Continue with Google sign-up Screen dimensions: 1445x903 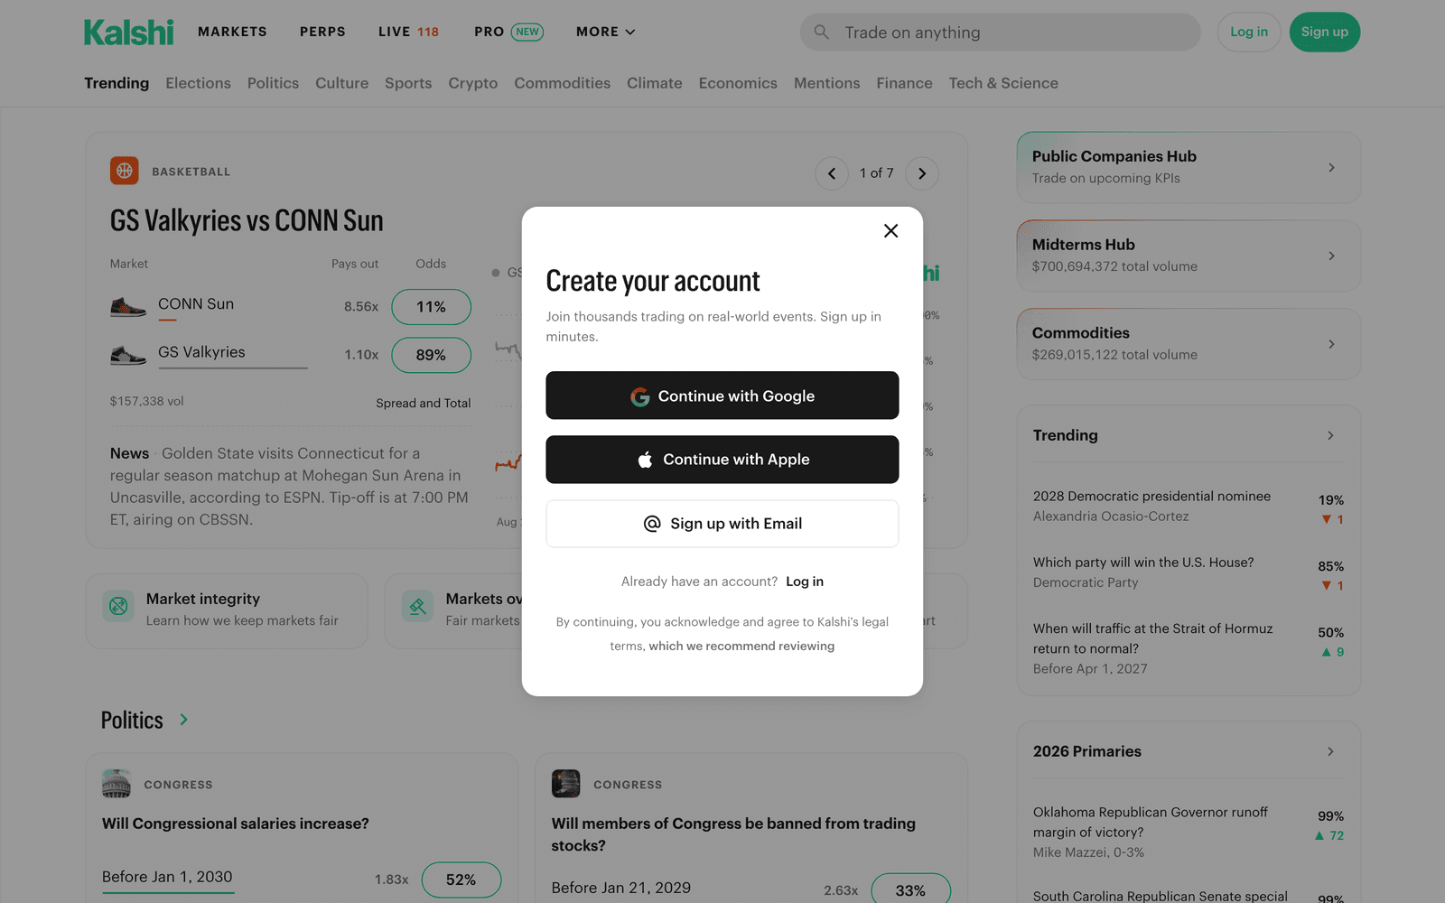click(722, 396)
